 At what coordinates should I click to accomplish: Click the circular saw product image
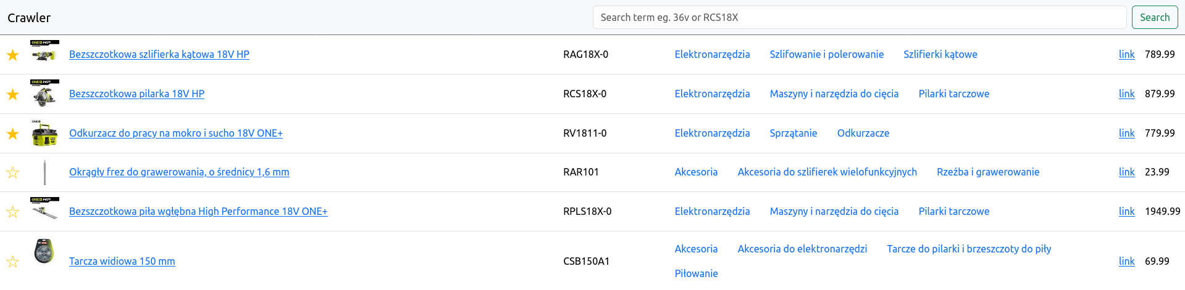click(44, 92)
